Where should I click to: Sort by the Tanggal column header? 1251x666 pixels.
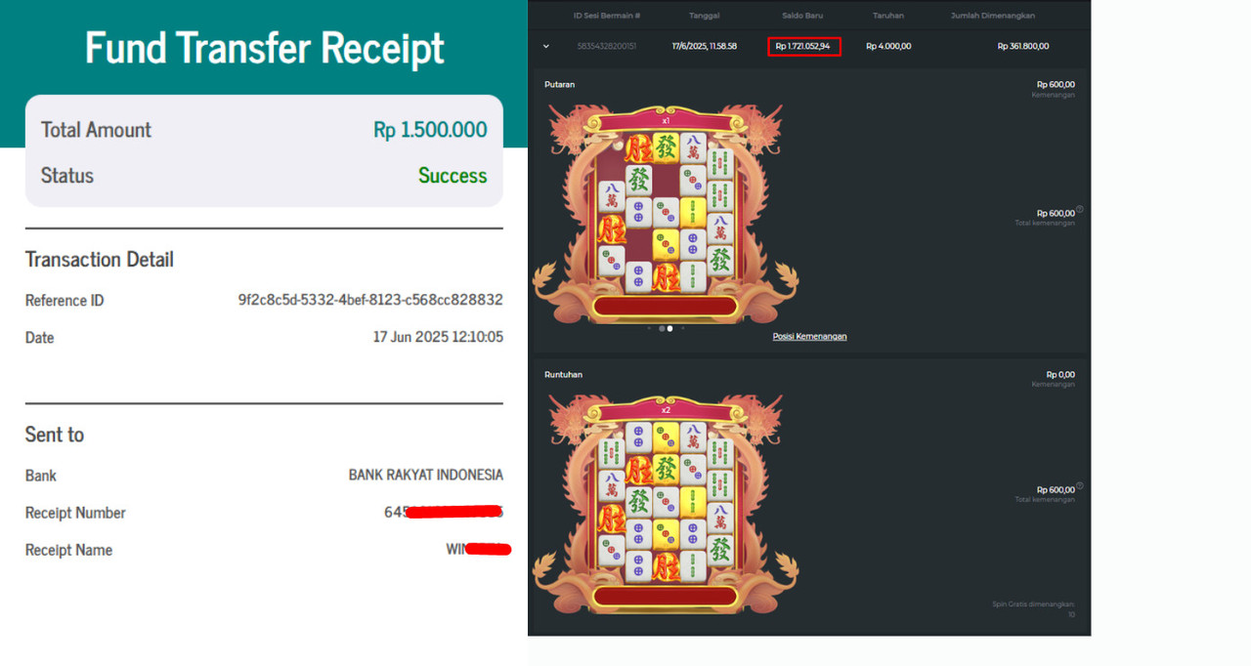tap(704, 16)
